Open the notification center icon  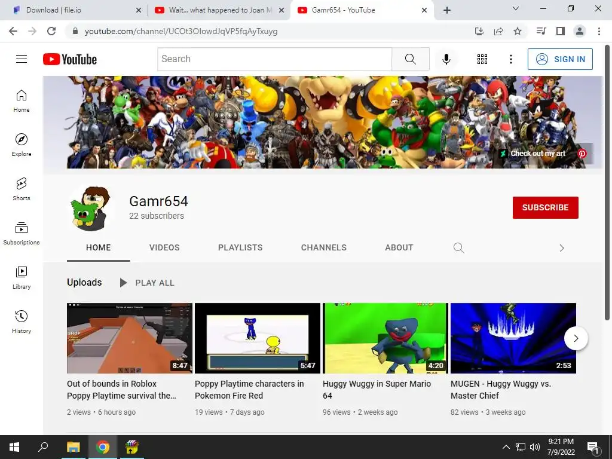[592, 447]
